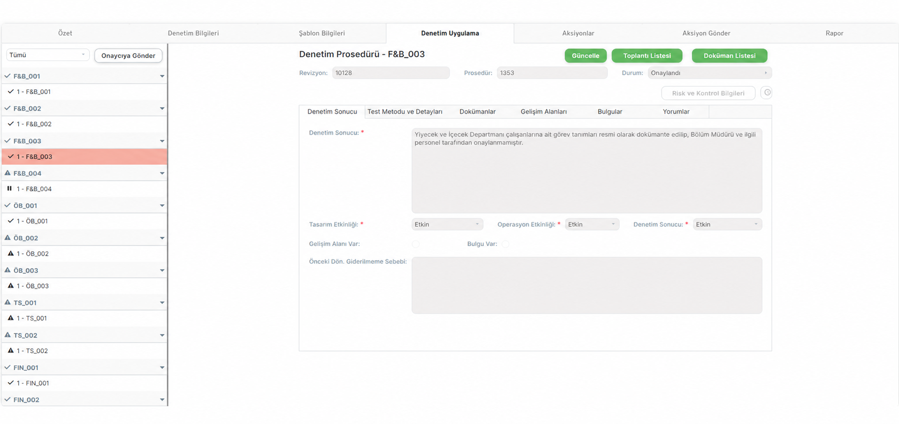899x424 pixels.
Task: Click the warning triangle of TS_002 group header
Action: pos(7,335)
